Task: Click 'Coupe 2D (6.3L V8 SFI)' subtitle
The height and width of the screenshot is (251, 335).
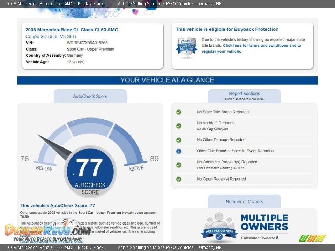Action: 51,36
